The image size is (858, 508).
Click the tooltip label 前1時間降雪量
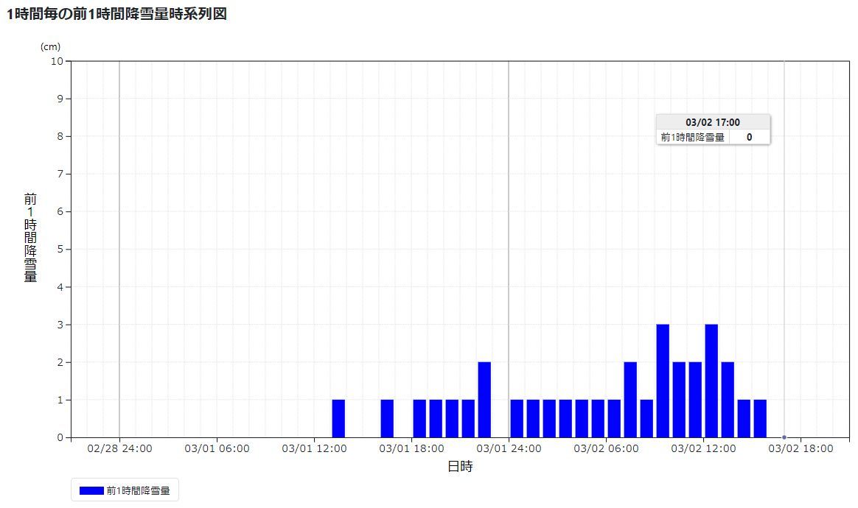point(693,137)
